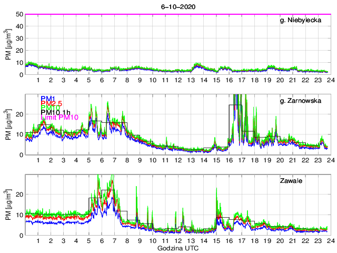Click the red PM2.5 legend entry

pos(52,105)
